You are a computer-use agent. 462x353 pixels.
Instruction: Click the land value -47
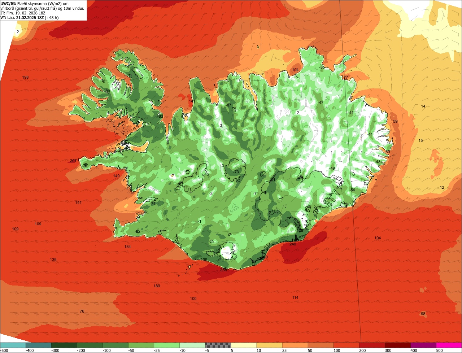pyautogui.click(x=320, y=103)
